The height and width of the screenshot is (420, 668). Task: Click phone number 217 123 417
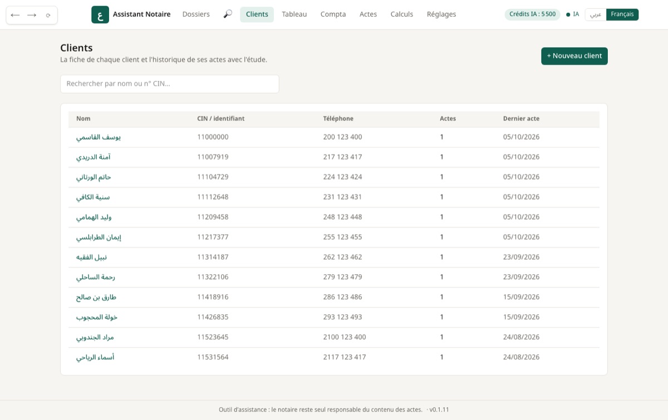tap(342, 157)
